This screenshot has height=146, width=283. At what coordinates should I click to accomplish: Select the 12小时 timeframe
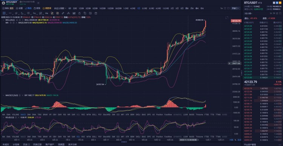[x=166, y=8]
